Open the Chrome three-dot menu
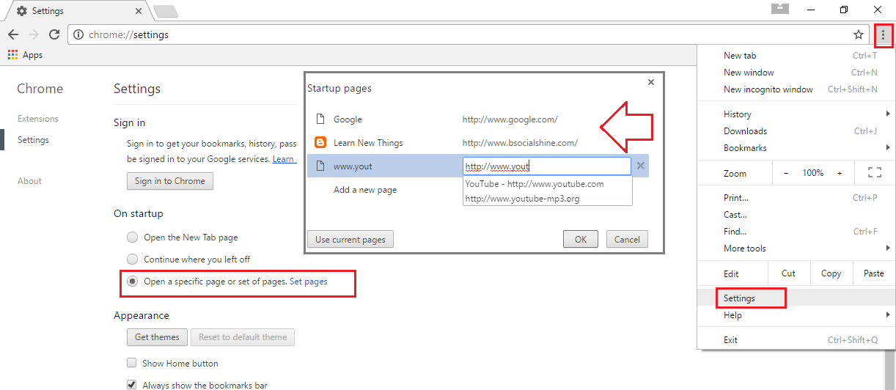 click(883, 34)
